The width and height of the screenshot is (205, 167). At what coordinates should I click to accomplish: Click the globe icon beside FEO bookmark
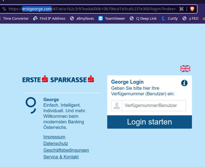(184, 18)
